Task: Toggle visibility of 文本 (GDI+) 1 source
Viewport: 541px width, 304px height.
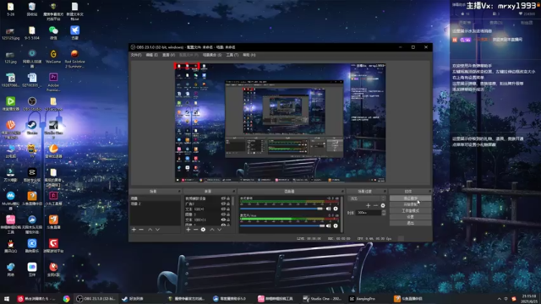Action: [223, 220]
